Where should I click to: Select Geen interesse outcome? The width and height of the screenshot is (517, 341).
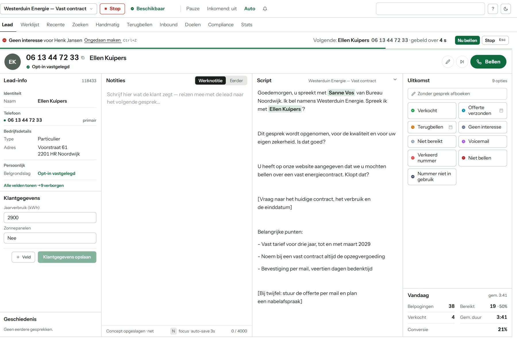click(483, 127)
